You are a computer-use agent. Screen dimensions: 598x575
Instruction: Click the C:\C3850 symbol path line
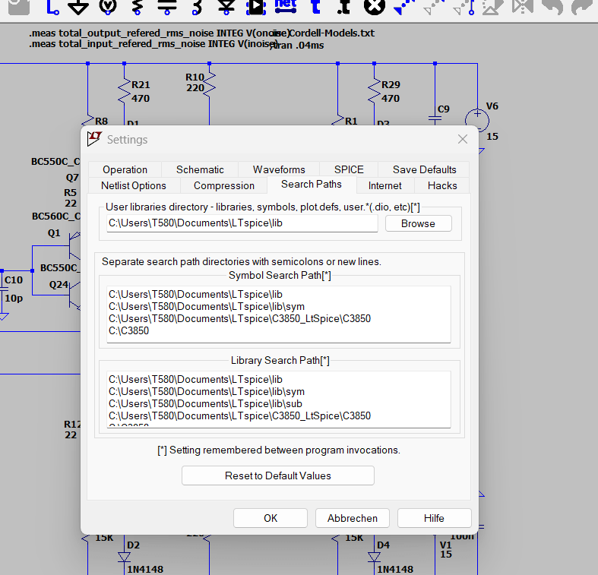(129, 330)
